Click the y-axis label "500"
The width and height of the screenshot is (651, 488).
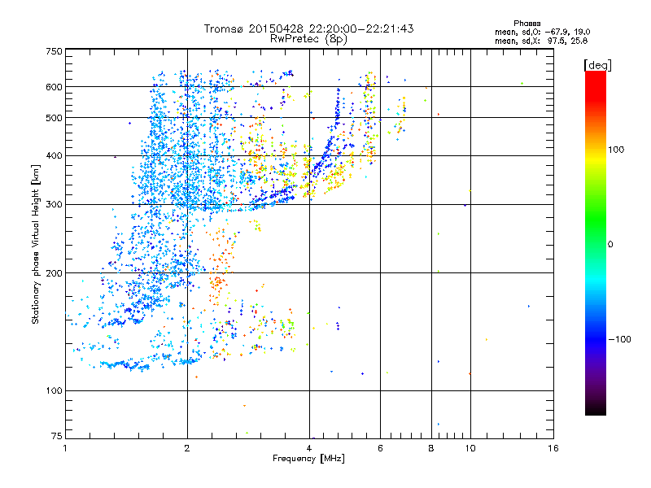[x=54, y=118]
